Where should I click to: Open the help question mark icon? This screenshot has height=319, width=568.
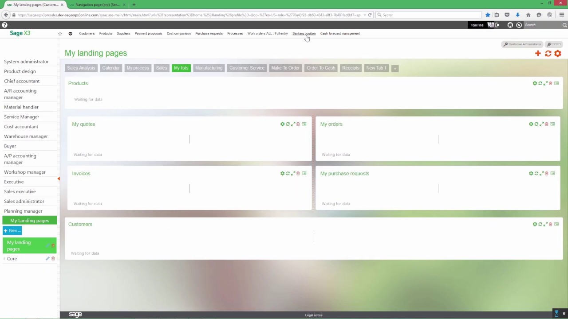[x=4, y=25]
